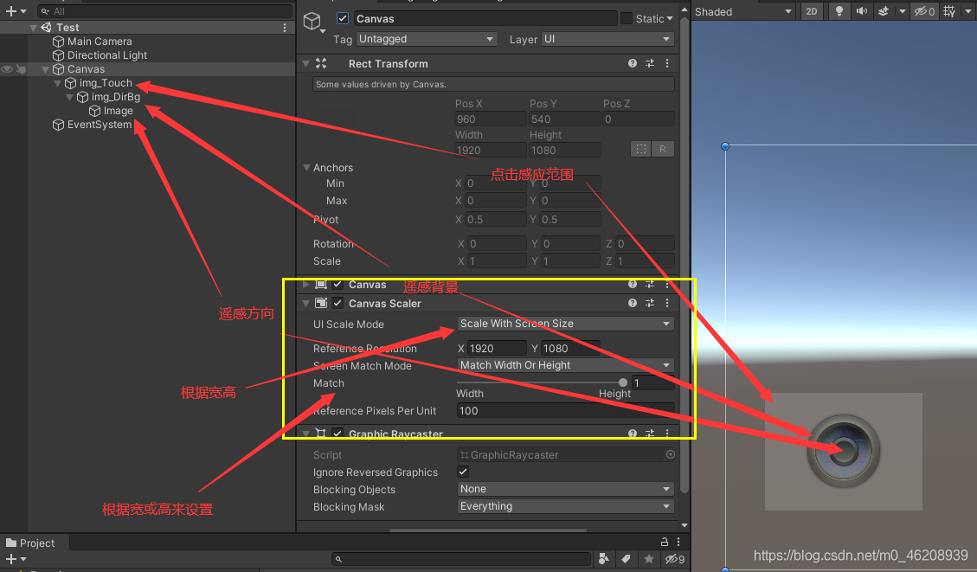Mute scene audio in the Scene toolbar
The width and height of the screenshot is (977, 572).
tap(859, 11)
